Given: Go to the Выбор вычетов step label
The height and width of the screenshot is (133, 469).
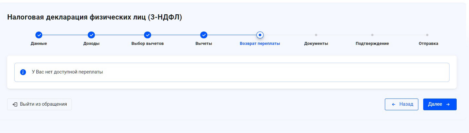Looking at the screenshot, I should click(x=148, y=44).
